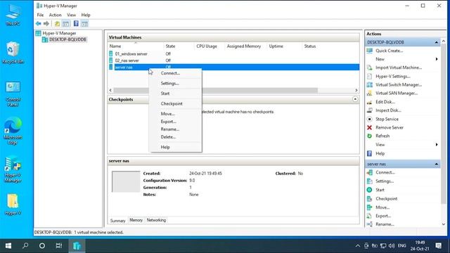The image size is (450, 253).
Task: Open the File menu
Action: pos(40,15)
